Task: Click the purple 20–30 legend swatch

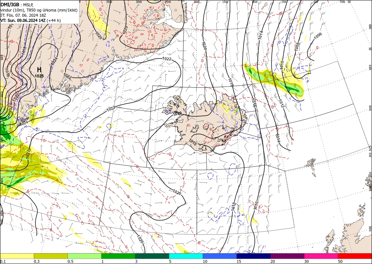Action: pyautogui.click(x=287, y=256)
